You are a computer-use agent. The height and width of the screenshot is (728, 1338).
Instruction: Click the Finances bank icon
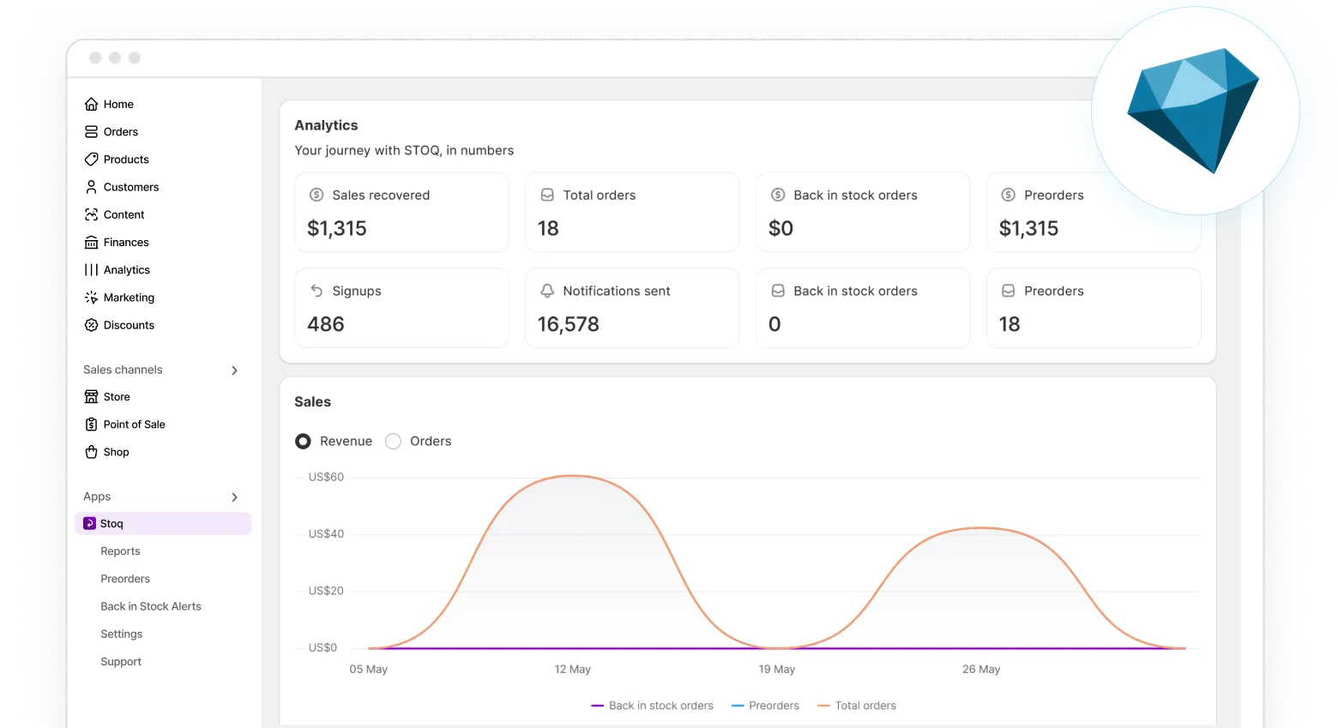click(x=91, y=243)
